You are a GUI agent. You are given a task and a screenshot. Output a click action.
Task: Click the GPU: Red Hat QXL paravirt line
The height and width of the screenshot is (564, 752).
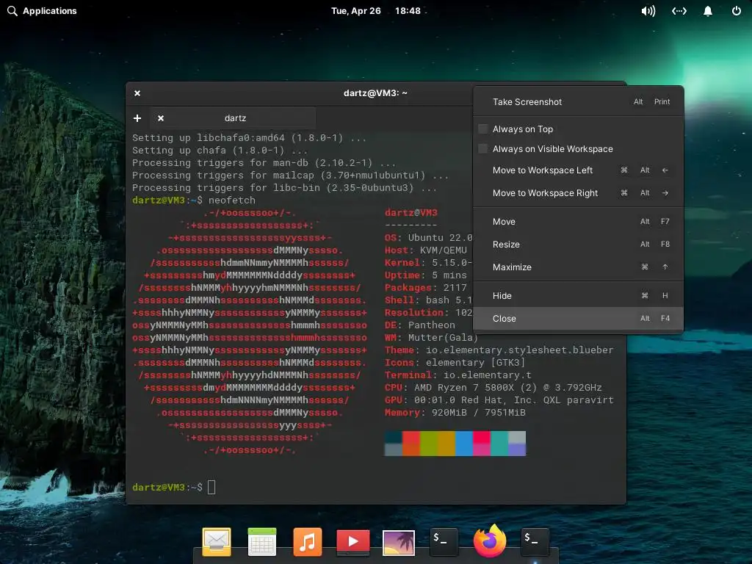(499, 400)
